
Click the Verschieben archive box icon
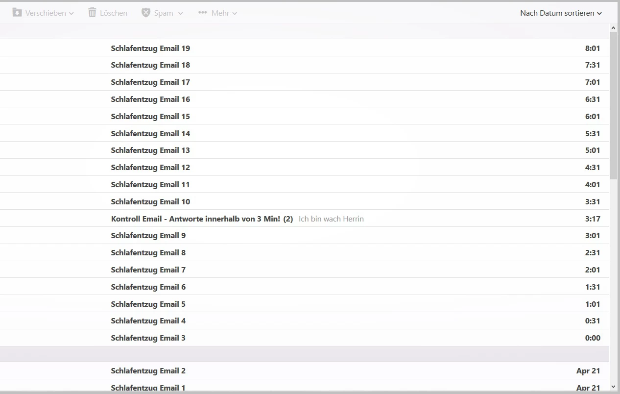pos(17,13)
